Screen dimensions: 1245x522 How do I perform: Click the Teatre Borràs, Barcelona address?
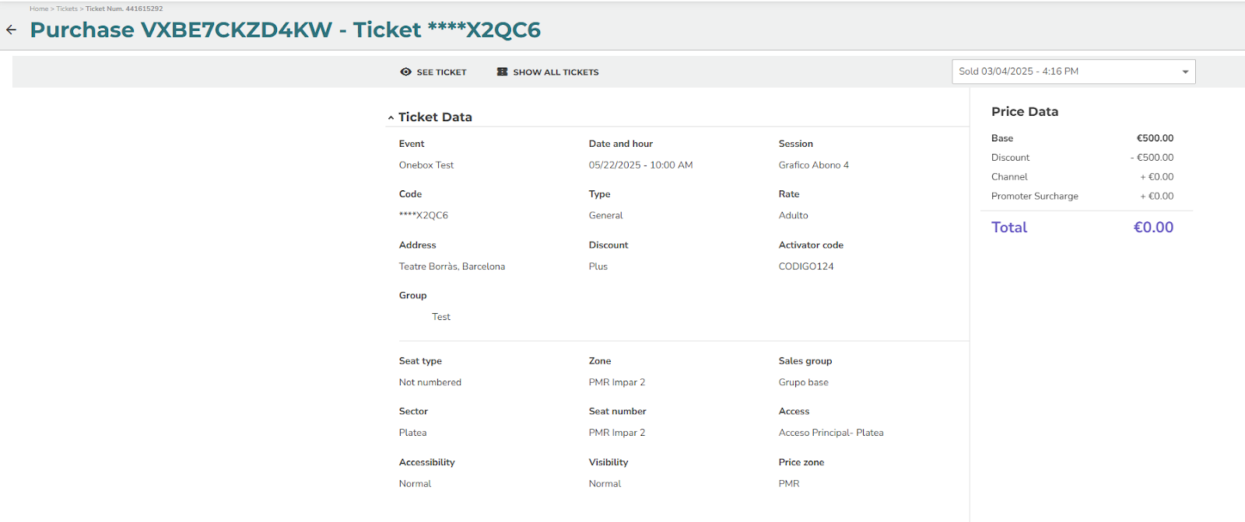pyautogui.click(x=451, y=266)
